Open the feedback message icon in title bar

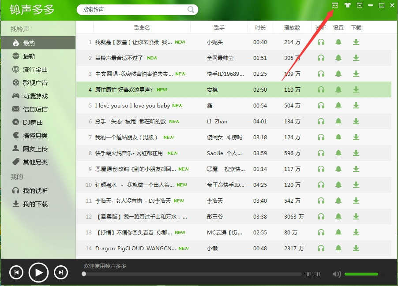coord(335,5)
